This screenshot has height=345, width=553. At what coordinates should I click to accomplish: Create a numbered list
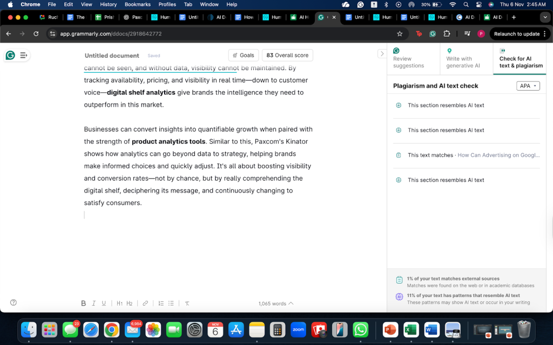pos(161,303)
